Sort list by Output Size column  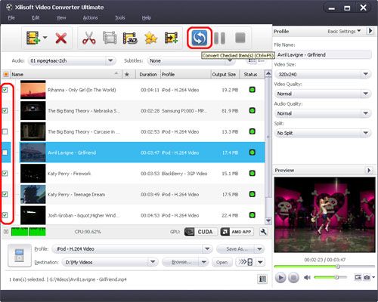click(x=224, y=75)
